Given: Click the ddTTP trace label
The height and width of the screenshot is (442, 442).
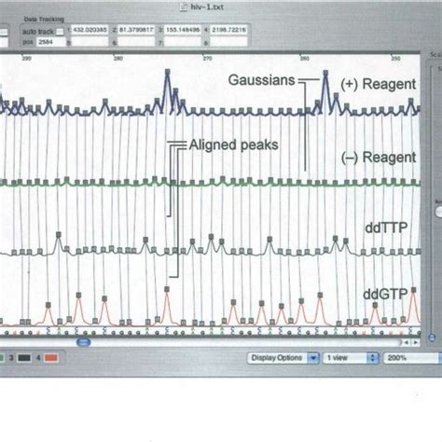Looking at the screenshot, I should [x=386, y=228].
